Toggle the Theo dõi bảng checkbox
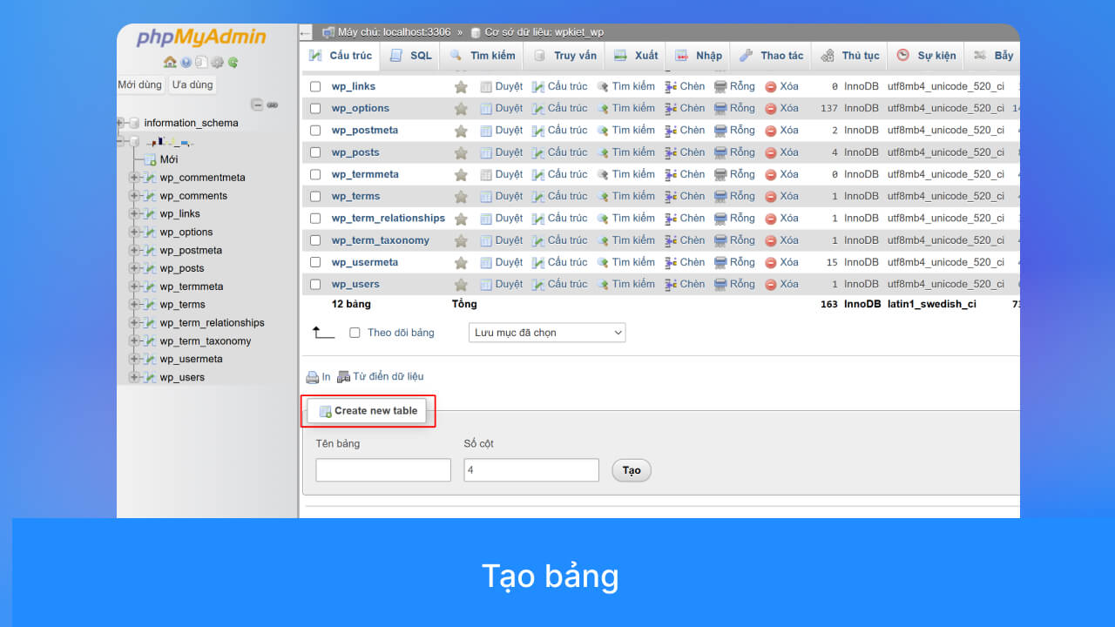This screenshot has width=1115, height=627. tap(355, 333)
